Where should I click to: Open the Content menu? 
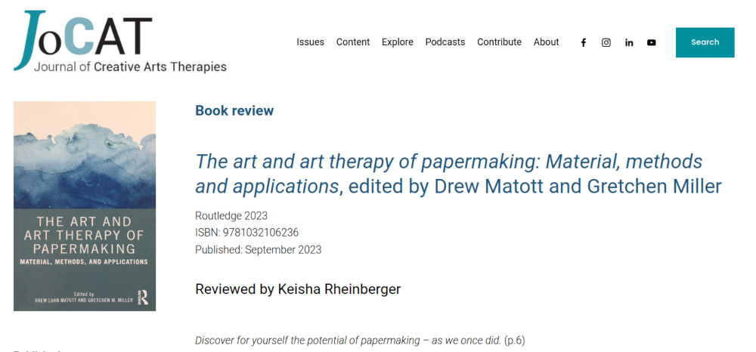353,42
